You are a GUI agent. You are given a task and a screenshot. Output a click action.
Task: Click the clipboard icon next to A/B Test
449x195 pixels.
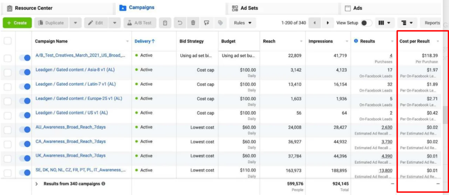click(165, 23)
